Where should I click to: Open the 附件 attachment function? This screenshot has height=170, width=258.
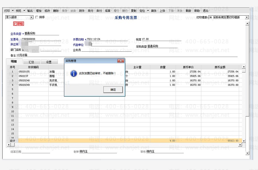82,11
